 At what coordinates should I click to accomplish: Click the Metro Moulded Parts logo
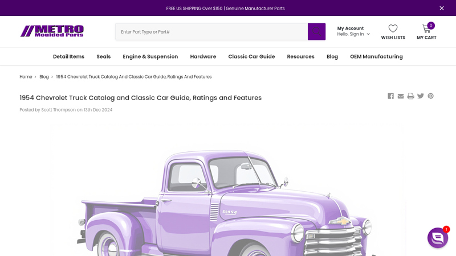point(52,31)
